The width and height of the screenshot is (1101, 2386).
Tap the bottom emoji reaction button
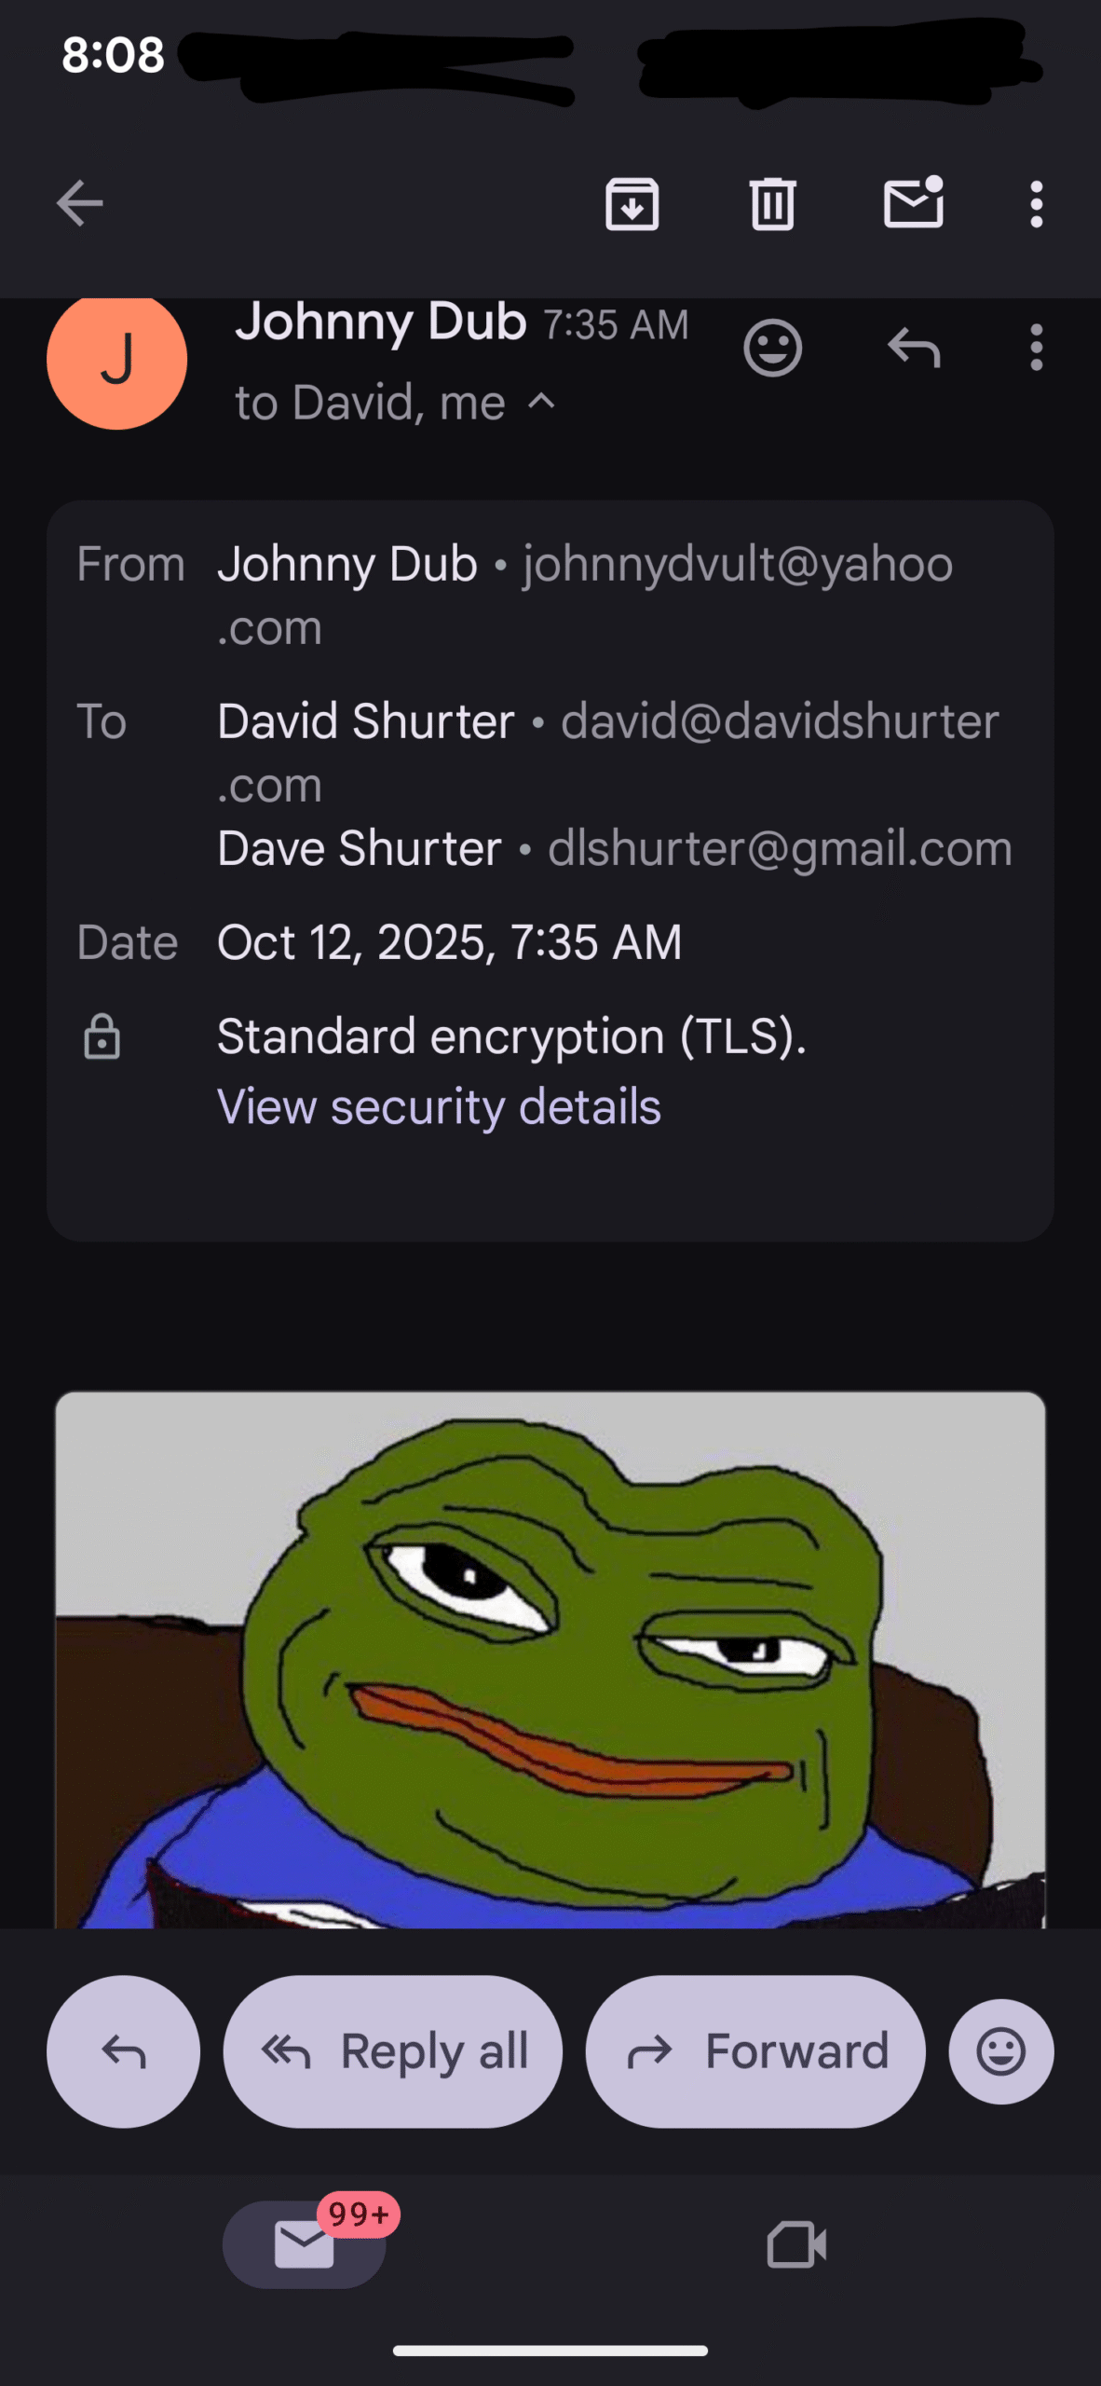click(x=1001, y=2051)
